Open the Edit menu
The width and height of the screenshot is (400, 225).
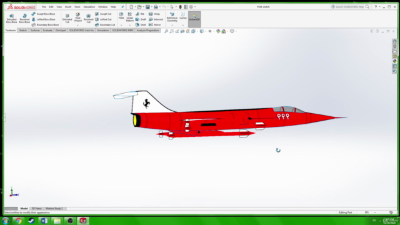point(51,7)
